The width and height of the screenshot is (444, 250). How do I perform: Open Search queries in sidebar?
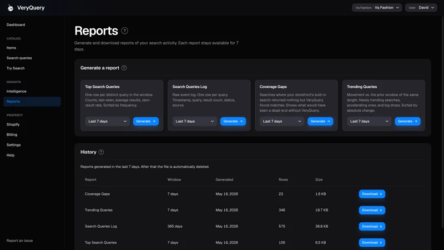click(x=19, y=58)
